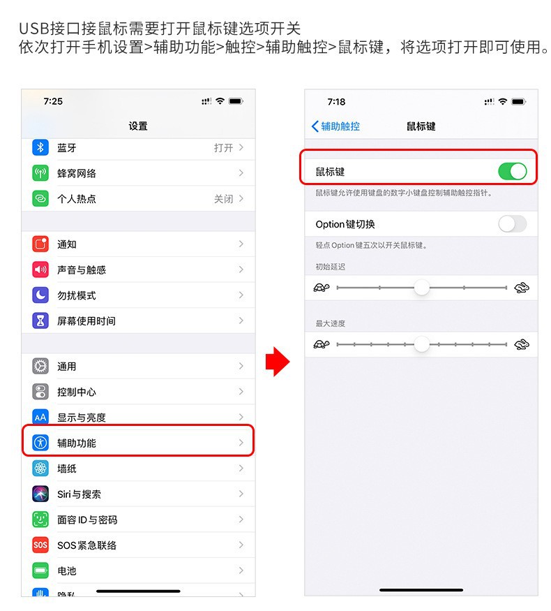This screenshot has height=611, width=551.
Task: Open 辅助功能 settings row
Action: point(138,443)
